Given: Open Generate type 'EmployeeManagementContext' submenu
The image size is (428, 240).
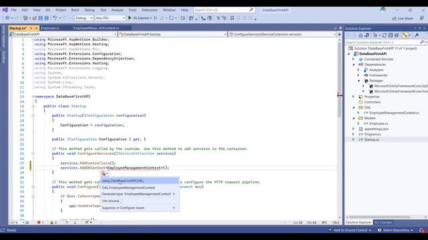Looking at the screenshot, I should [x=140, y=194].
